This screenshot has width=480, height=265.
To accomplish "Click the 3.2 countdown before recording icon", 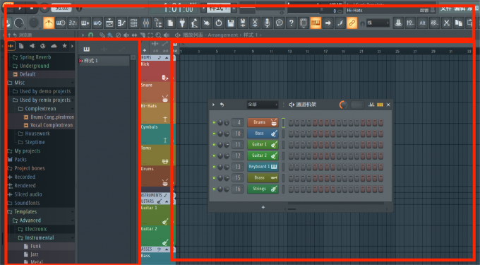I will [x=73, y=23].
